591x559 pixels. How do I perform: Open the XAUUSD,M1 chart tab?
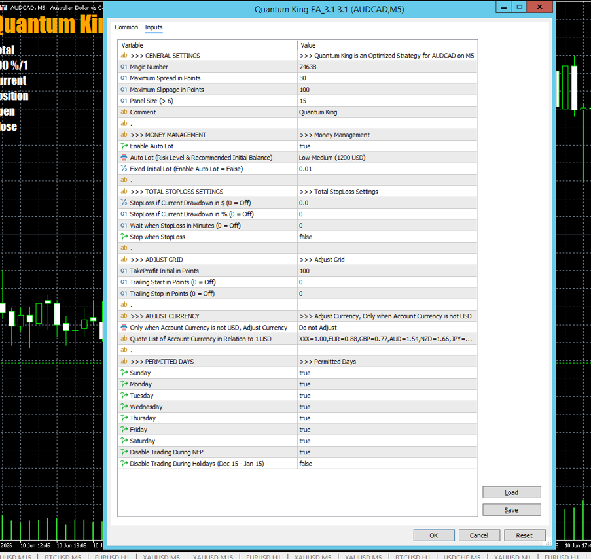(x=512, y=556)
